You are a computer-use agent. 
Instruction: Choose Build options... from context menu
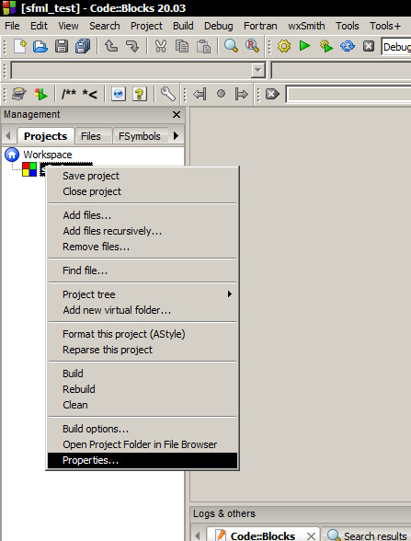point(143,429)
